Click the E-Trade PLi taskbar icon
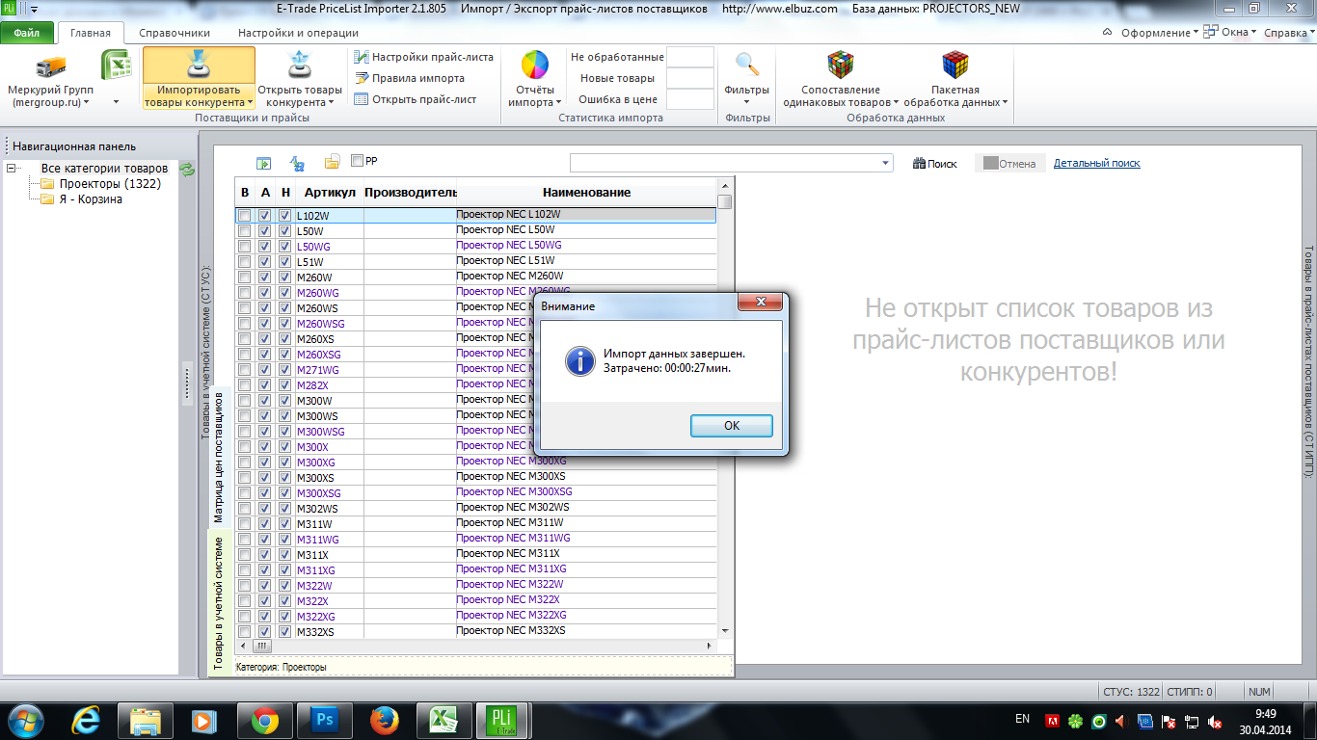Viewport: 1317px width, 740px height. [x=502, y=720]
